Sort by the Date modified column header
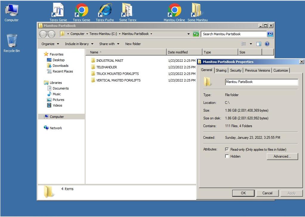 (x=184, y=52)
